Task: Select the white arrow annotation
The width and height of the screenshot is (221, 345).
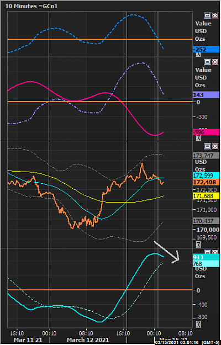Action: coord(167,252)
